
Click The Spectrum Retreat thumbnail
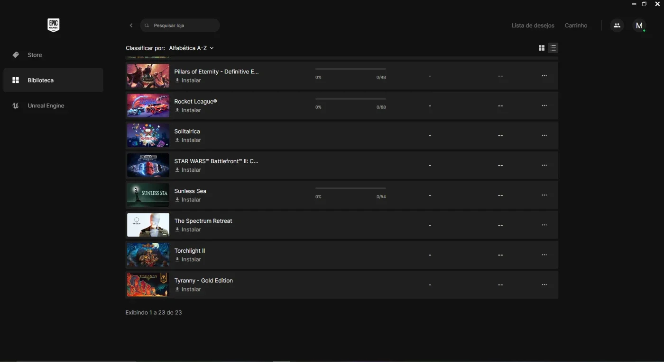pos(148,225)
